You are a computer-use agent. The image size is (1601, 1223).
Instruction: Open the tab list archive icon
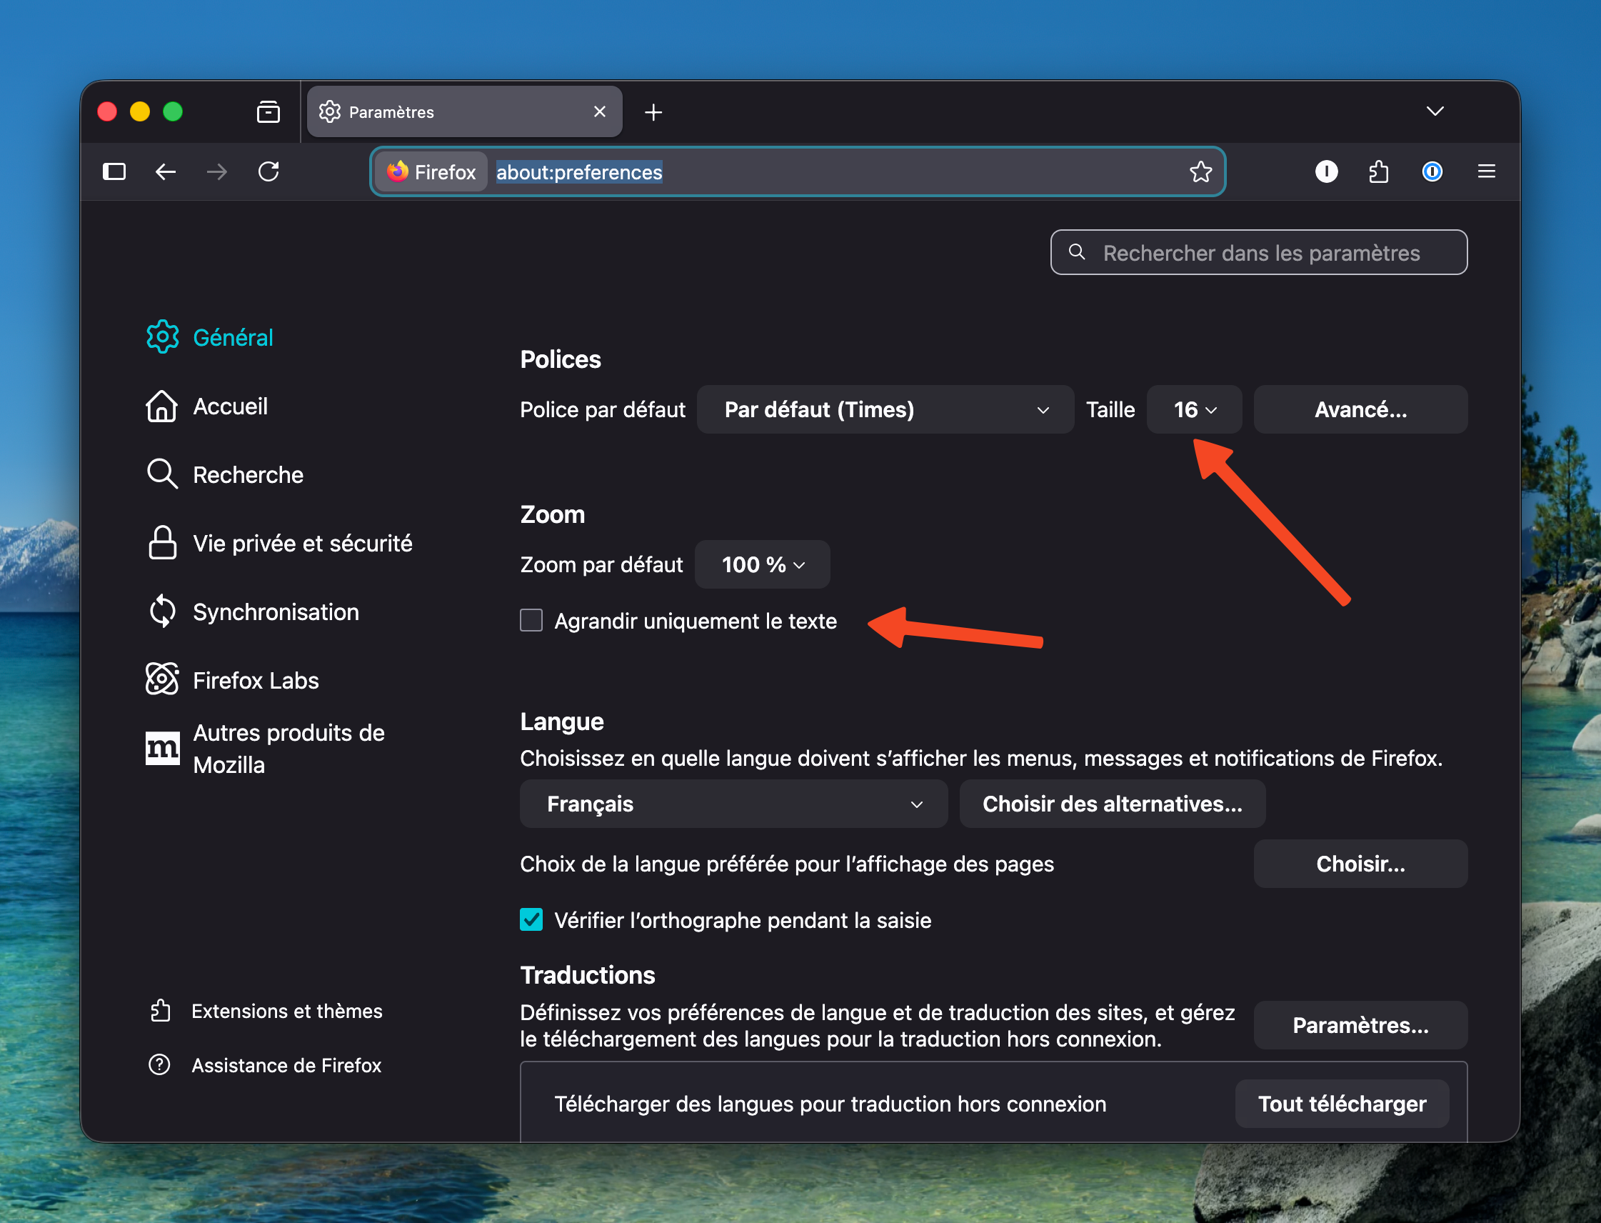pos(268,111)
